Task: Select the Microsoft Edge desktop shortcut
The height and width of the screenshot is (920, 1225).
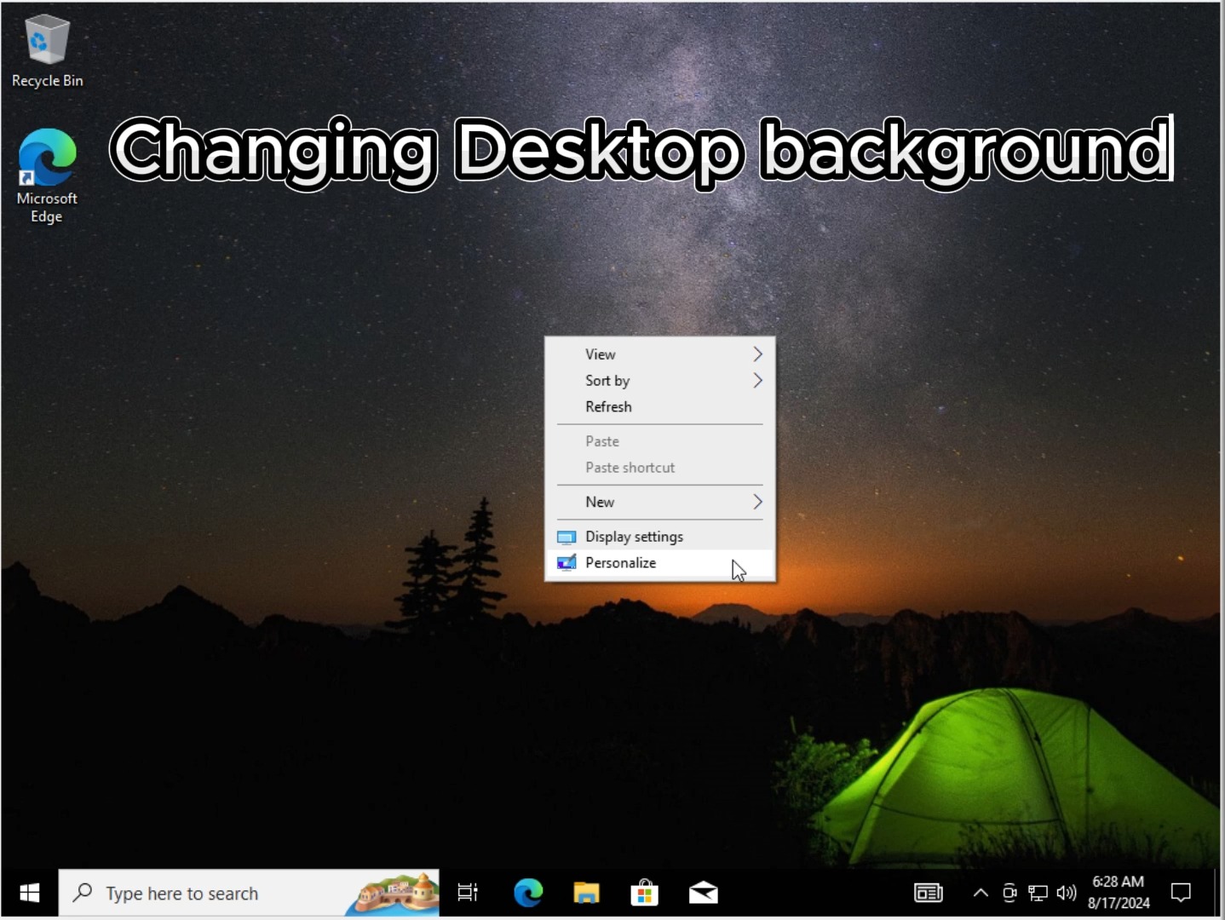Action: (47, 176)
